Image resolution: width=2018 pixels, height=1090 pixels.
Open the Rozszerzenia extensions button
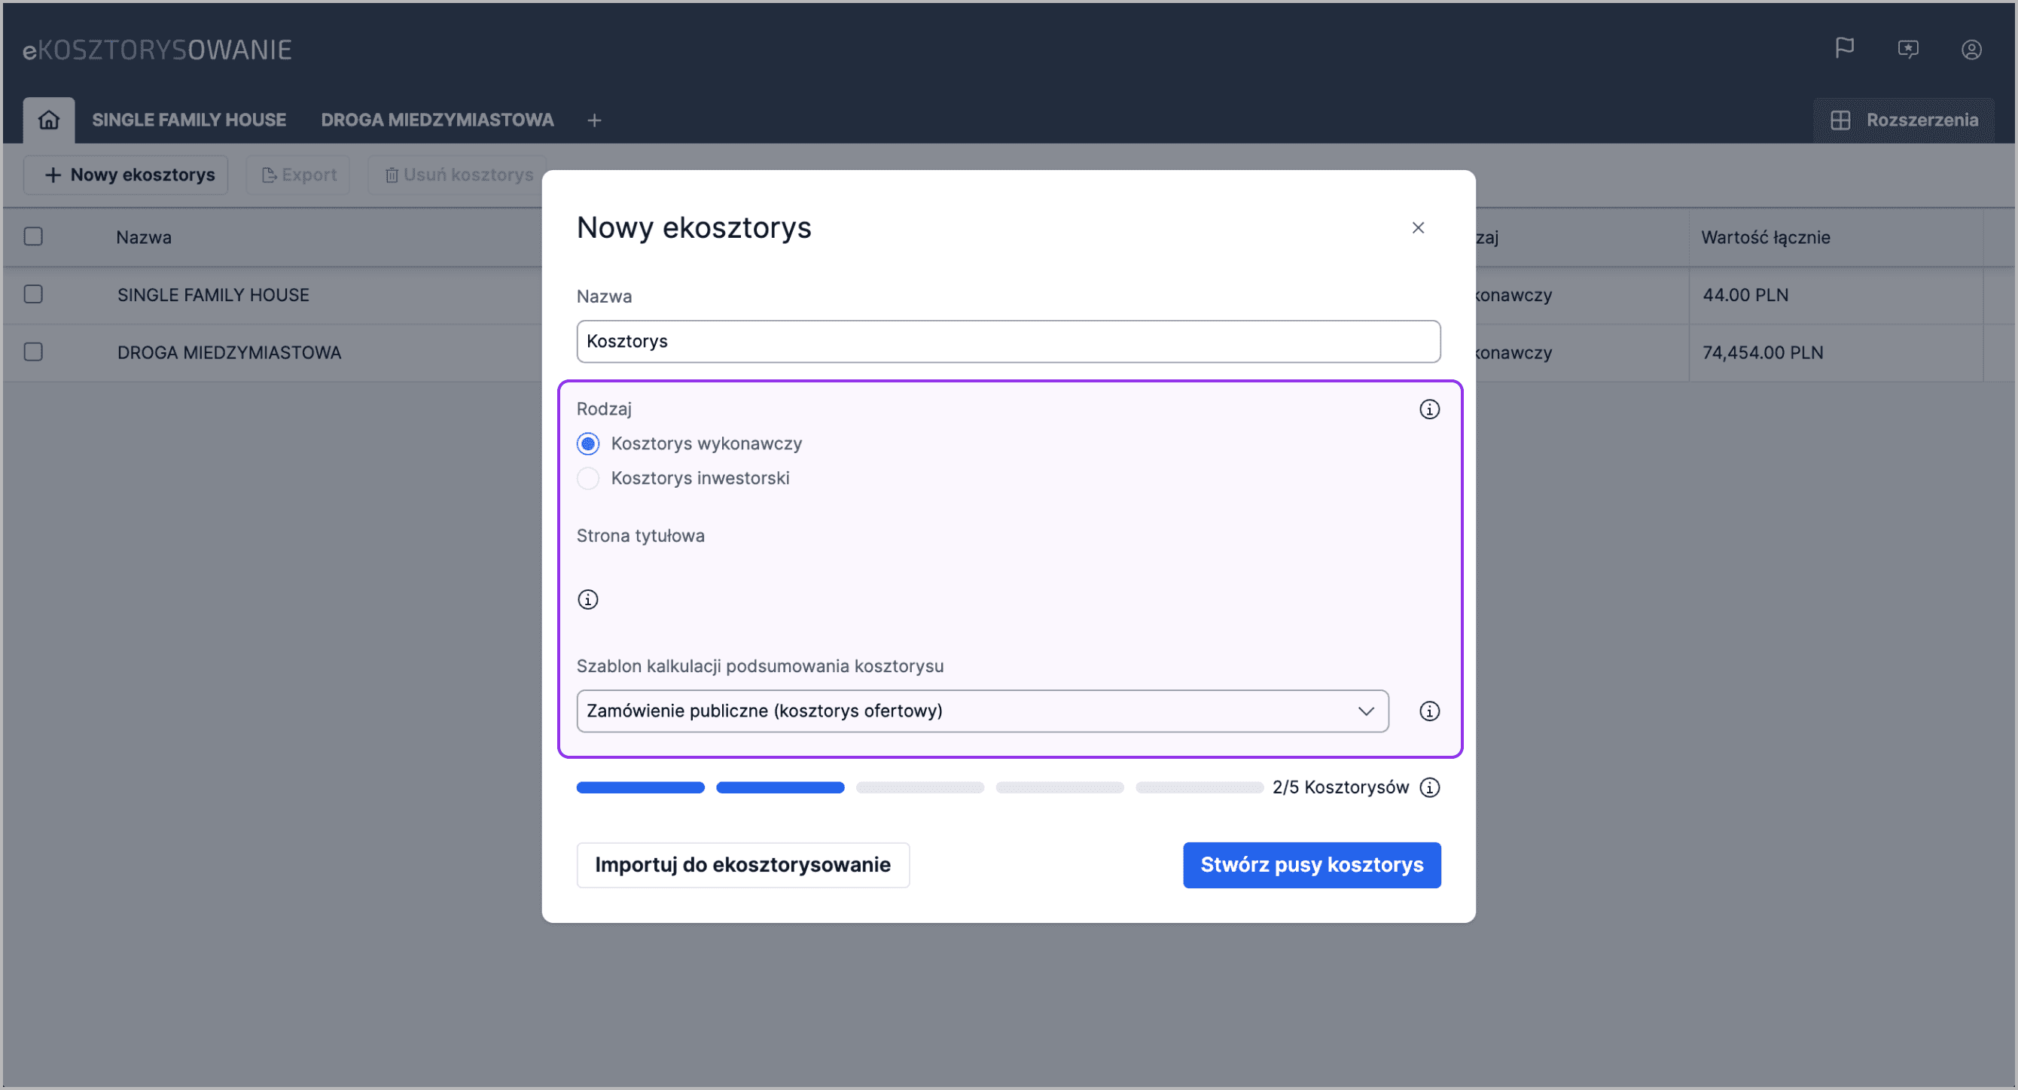(x=1904, y=120)
